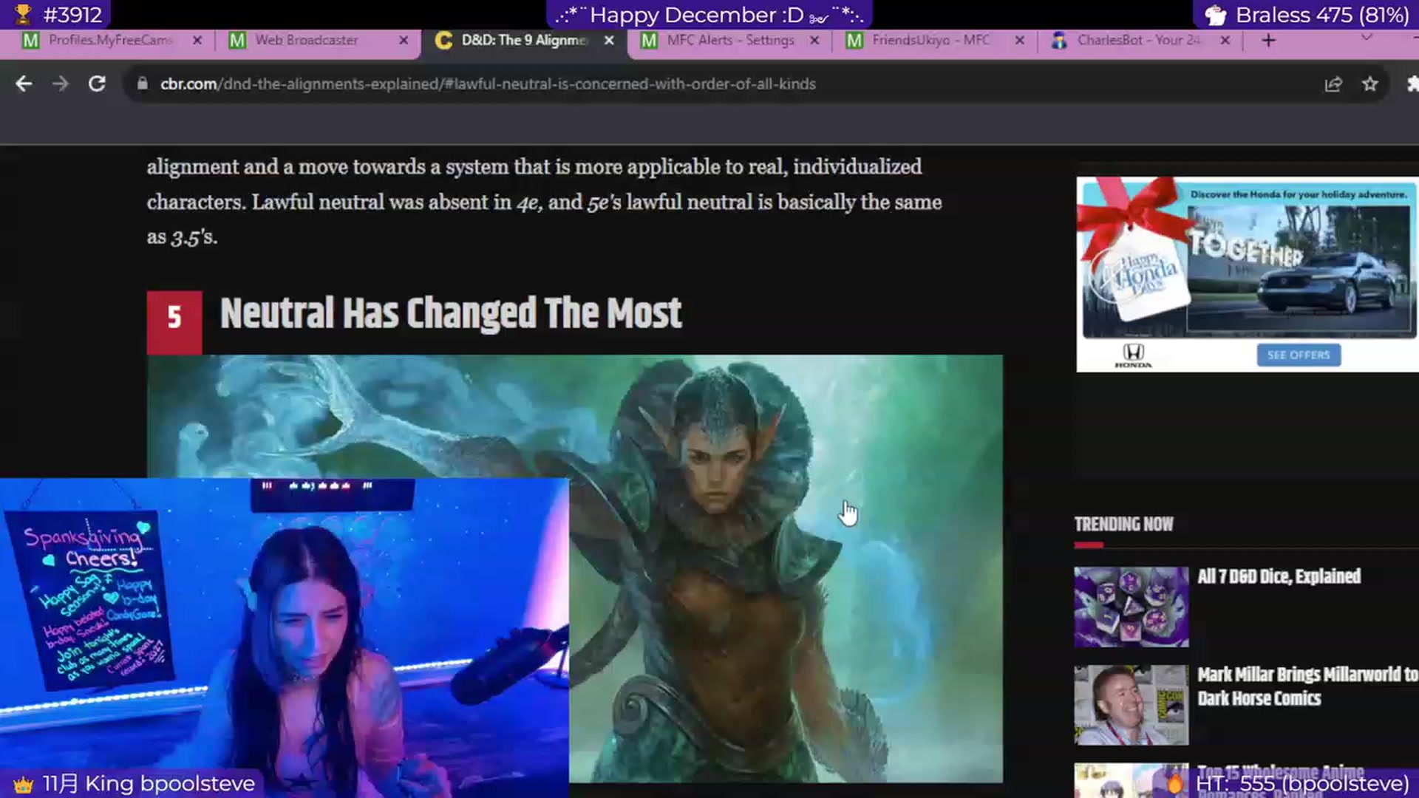Screen dimensions: 1419x798
Task: Click the cbr.com address bar URL
Action: [488, 84]
